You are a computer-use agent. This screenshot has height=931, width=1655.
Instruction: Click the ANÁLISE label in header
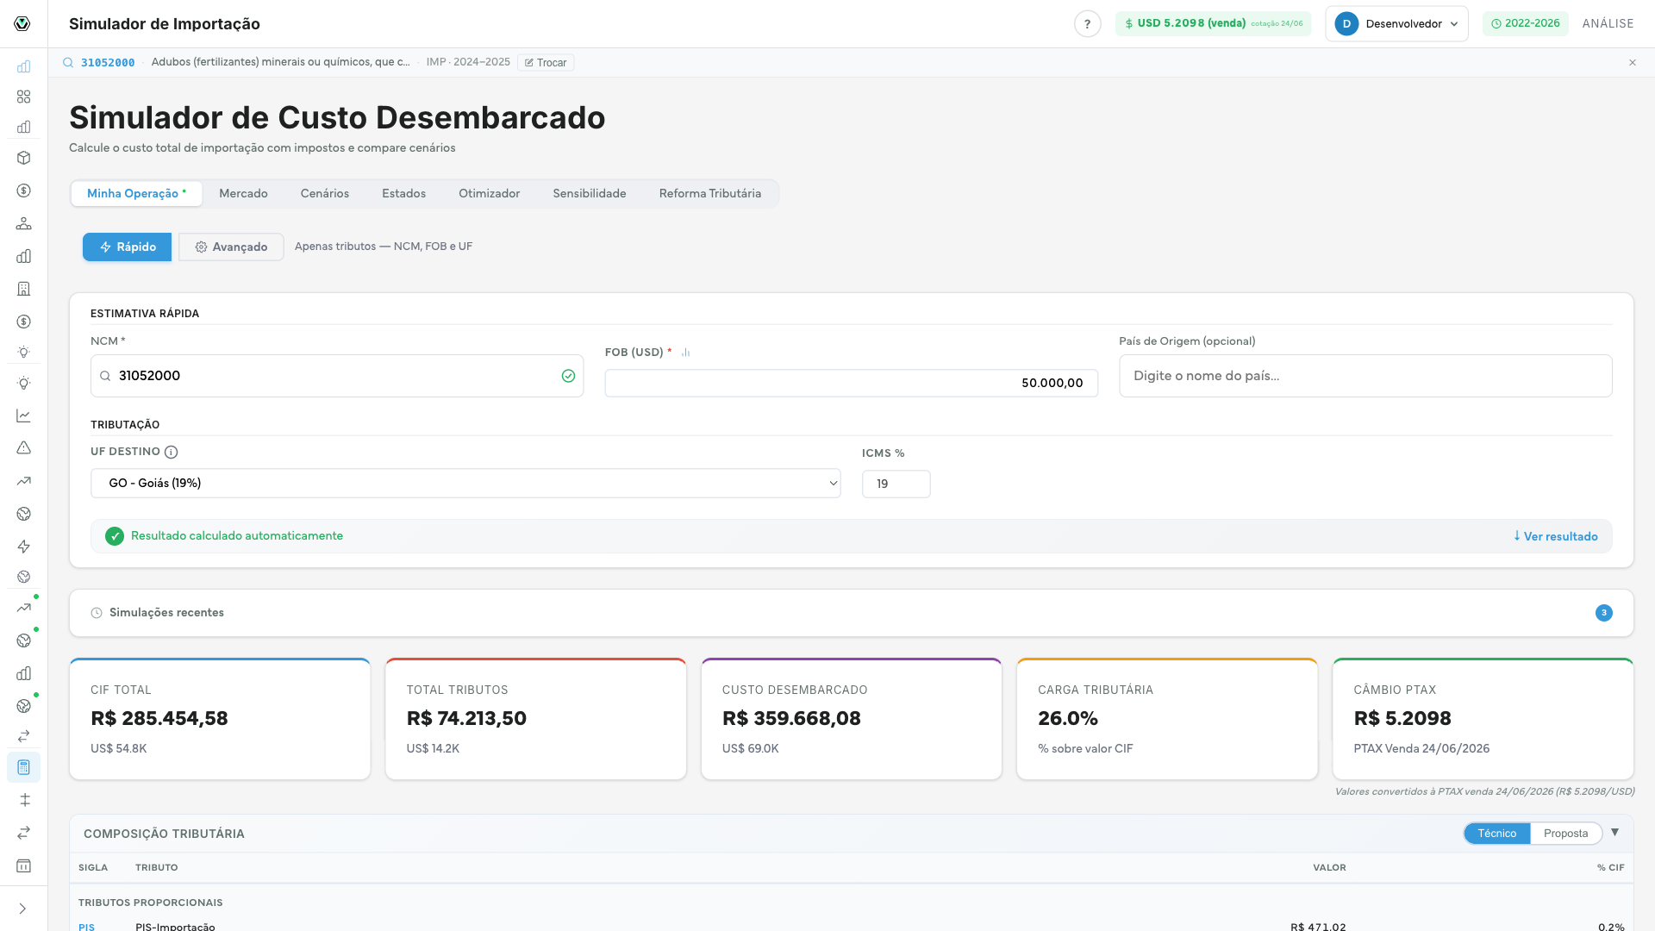(x=1608, y=24)
